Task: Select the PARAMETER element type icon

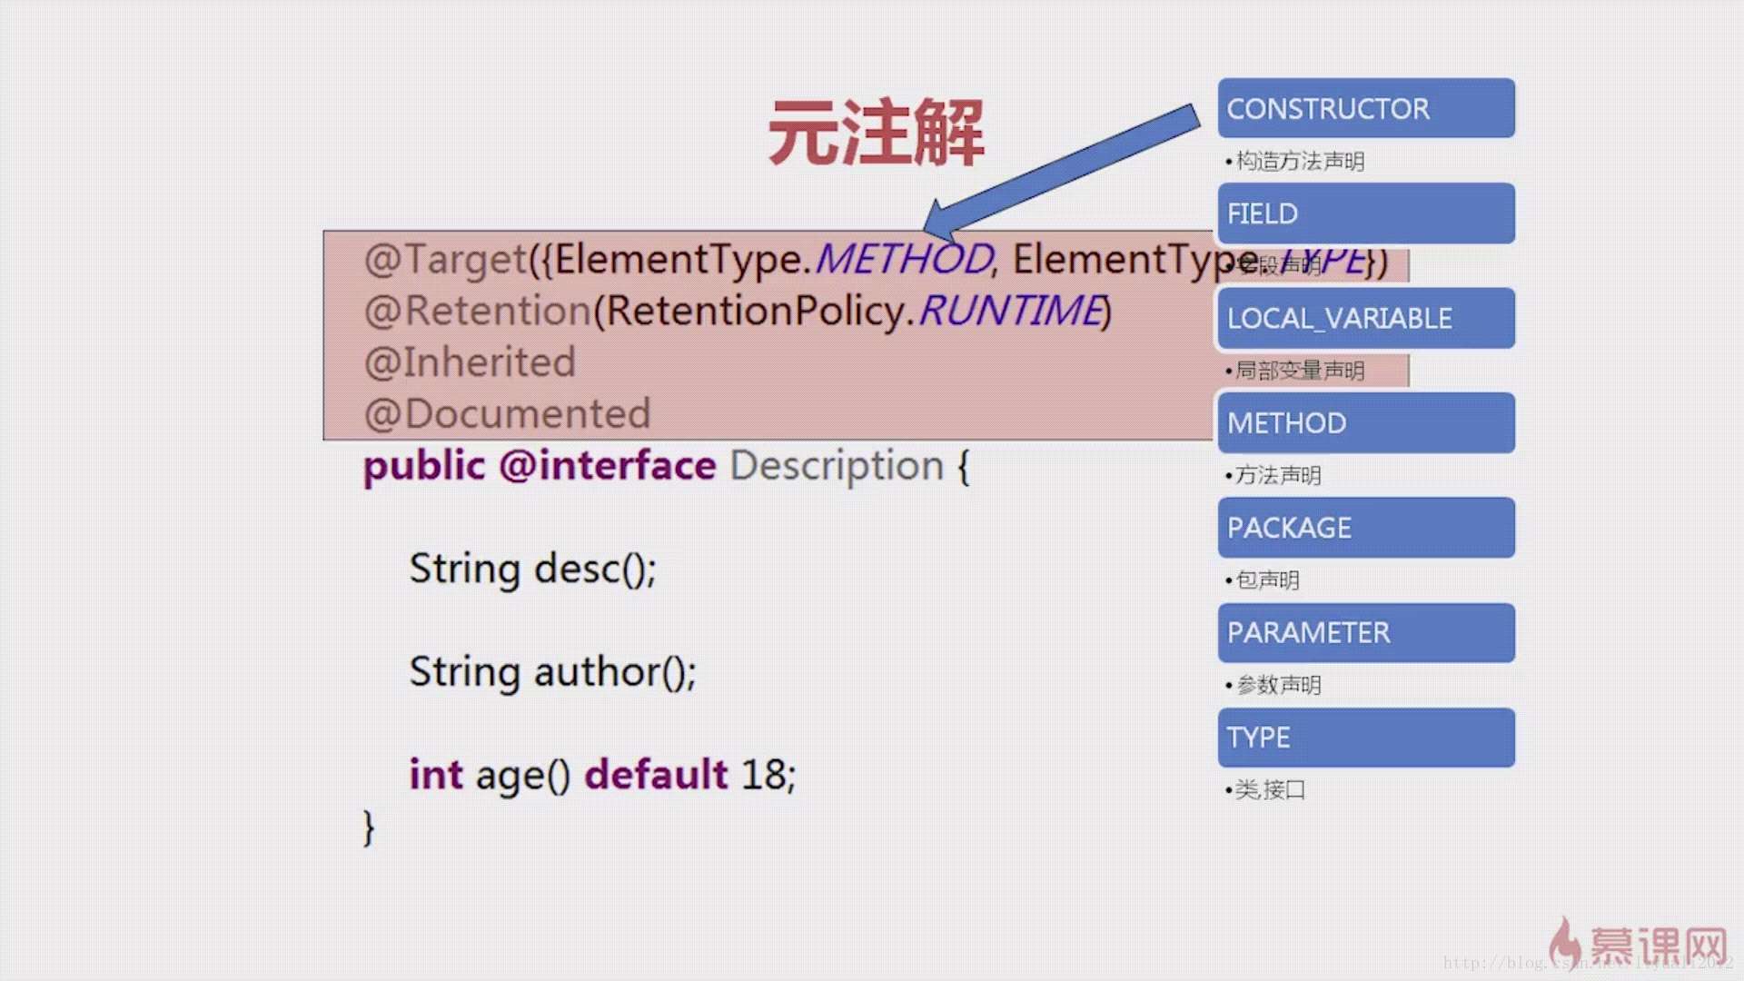Action: coord(1365,632)
